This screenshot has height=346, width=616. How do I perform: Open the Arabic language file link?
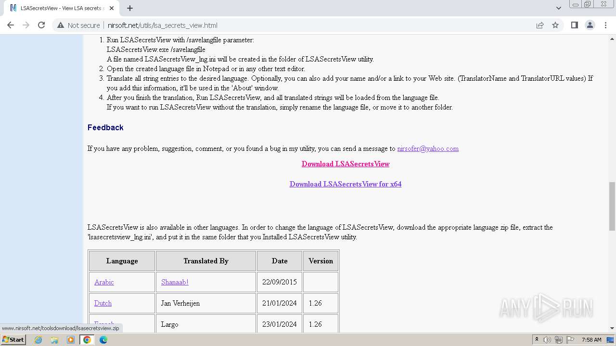[x=104, y=282]
